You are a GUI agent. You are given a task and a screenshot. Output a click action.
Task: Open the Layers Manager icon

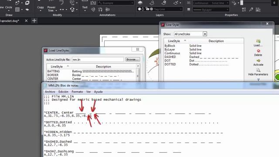click(x=140, y=3)
